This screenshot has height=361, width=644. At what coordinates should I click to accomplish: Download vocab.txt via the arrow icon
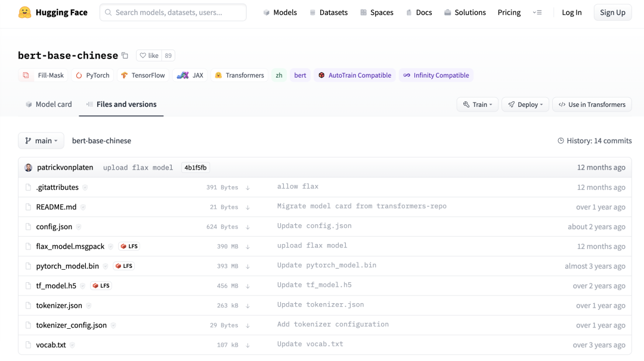point(247,345)
